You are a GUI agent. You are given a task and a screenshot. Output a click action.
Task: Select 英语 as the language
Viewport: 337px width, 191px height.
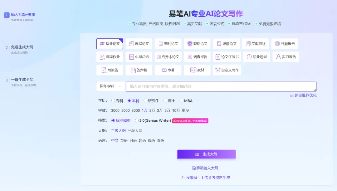pos(124,141)
